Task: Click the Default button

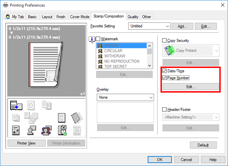Action: [x=203, y=145]
